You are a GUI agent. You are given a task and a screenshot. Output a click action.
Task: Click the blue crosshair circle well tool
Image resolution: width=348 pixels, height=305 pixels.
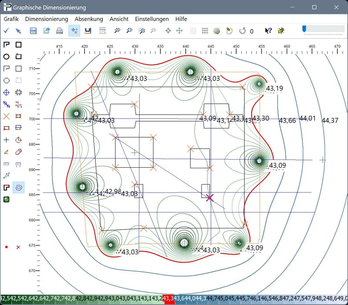coord(6,92)
